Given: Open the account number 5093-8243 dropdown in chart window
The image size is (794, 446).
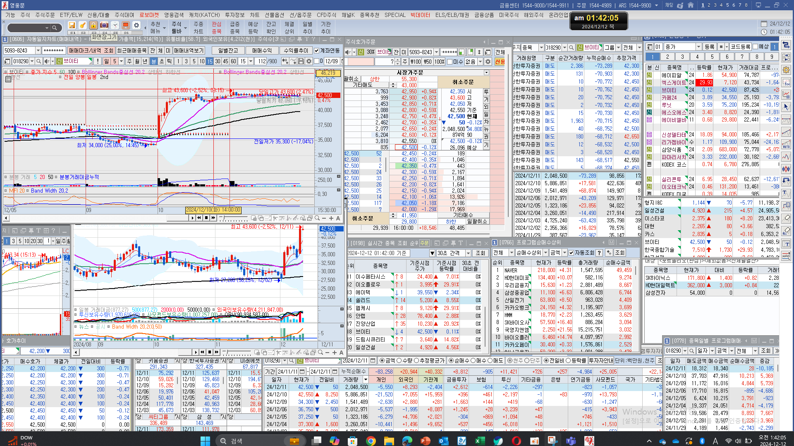Looking at the screenshot, I should click(x=38, y=50).
